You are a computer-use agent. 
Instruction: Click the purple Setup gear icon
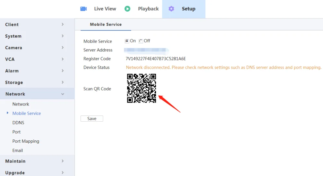(x=171, y=9)
